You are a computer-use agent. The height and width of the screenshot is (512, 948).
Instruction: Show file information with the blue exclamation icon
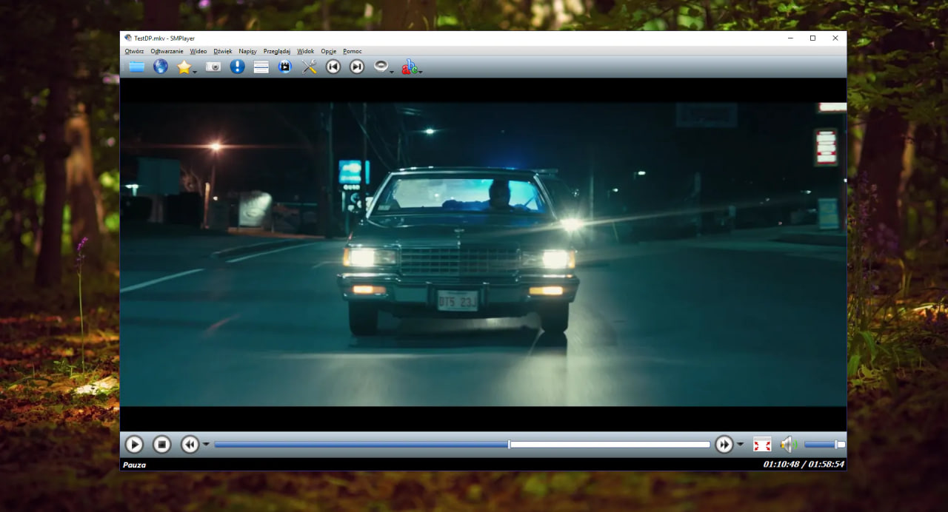[x=237, y=67]
